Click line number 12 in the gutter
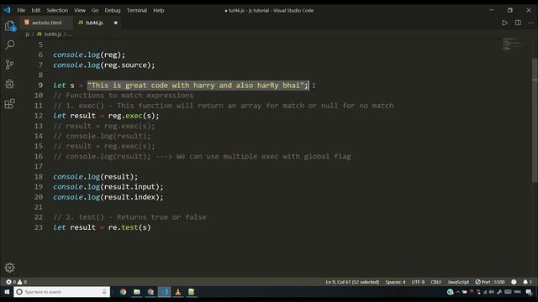The width and height of the screenshot is (538, 302). tap(39, 116)
